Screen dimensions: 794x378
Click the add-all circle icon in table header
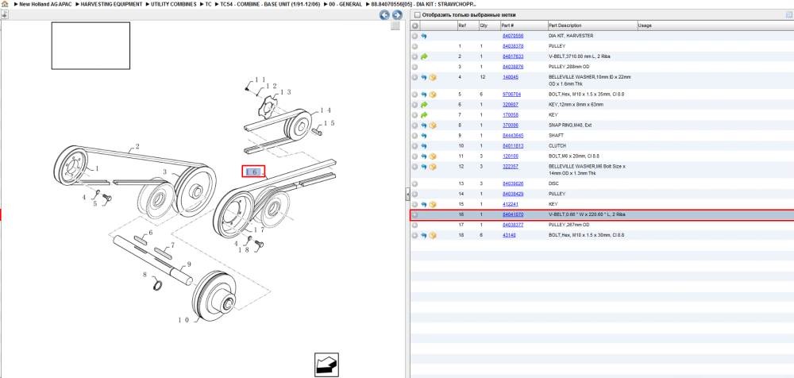pyautogui.click(x=414, y=25)
